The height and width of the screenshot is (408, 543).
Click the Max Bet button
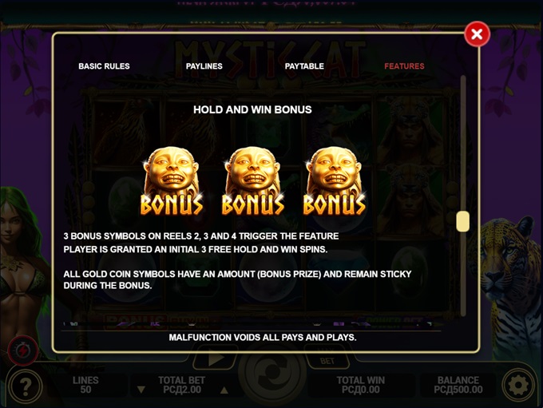[327, 360]
